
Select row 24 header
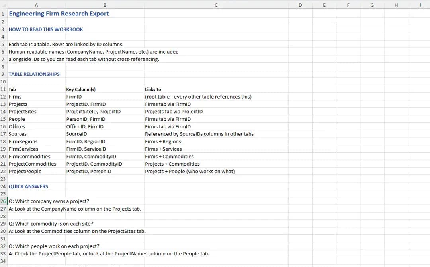(x=3, y=186)
